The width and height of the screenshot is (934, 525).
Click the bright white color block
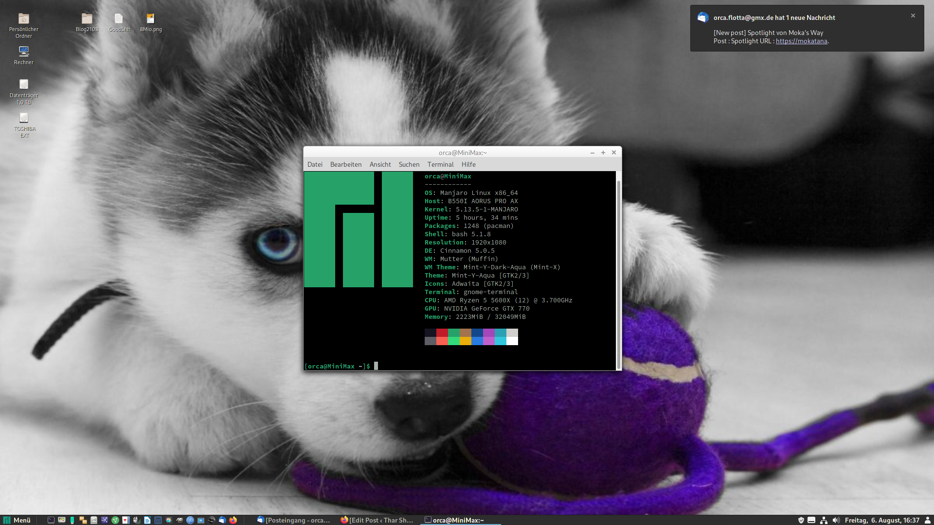[x=512, y=341]
